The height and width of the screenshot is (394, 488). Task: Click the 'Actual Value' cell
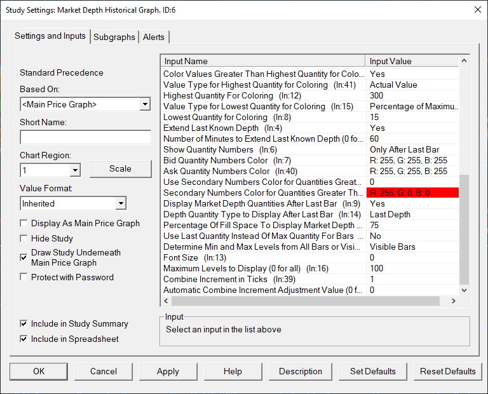point(412,85)
